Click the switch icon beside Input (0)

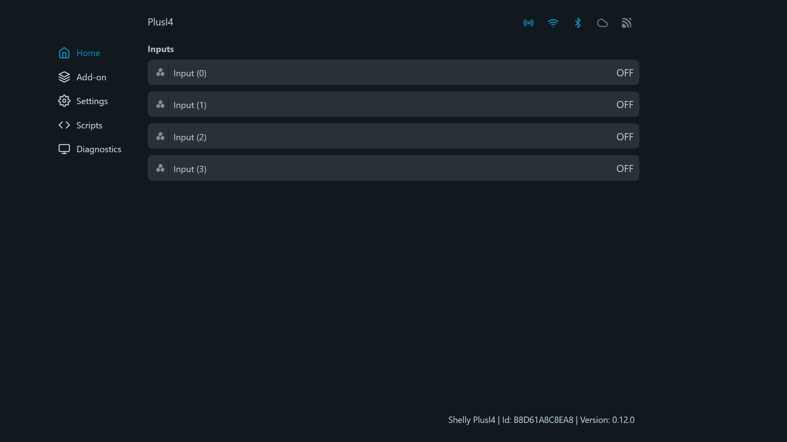pos(160,72)
